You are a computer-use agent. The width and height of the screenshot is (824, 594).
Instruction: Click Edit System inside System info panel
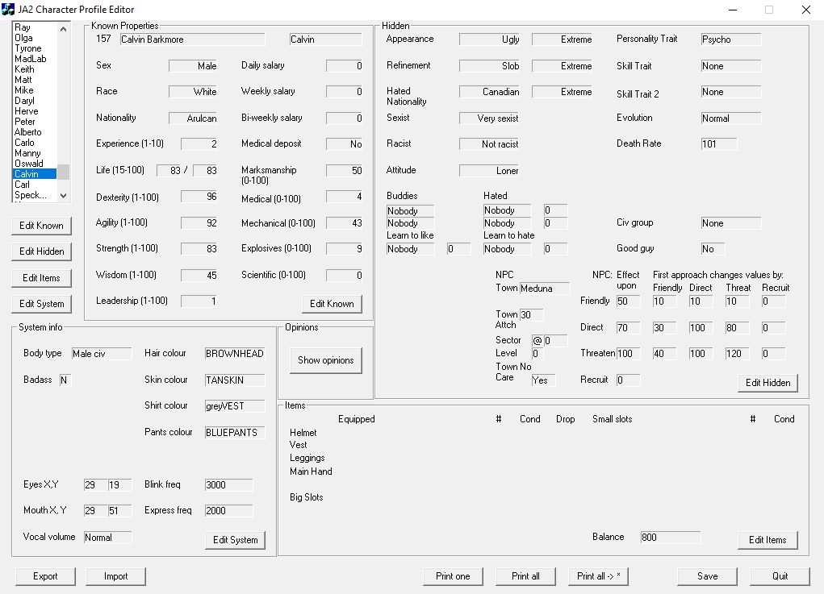tap(235, 540)
